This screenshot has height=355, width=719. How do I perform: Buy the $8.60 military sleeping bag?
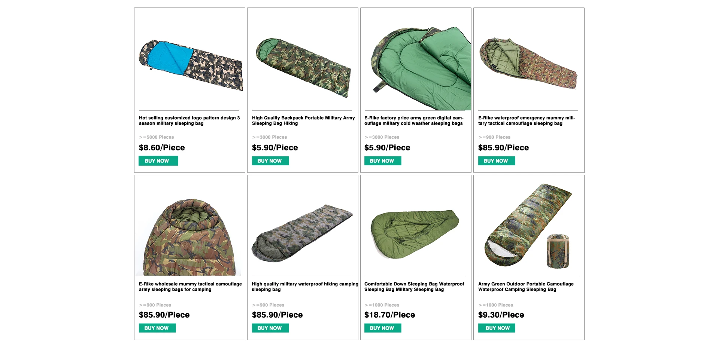158,161
